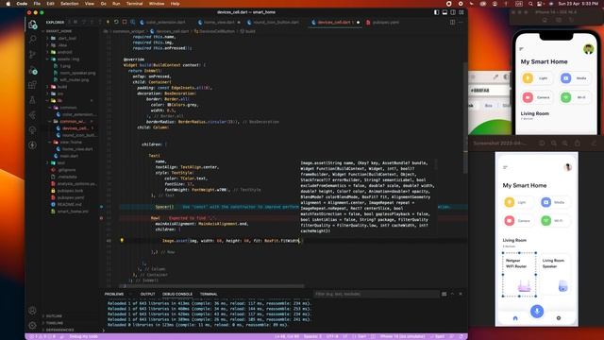Open the Accounts icon in activity bar
The width and height of the screenshot is (604, 340).
[33, 311]
